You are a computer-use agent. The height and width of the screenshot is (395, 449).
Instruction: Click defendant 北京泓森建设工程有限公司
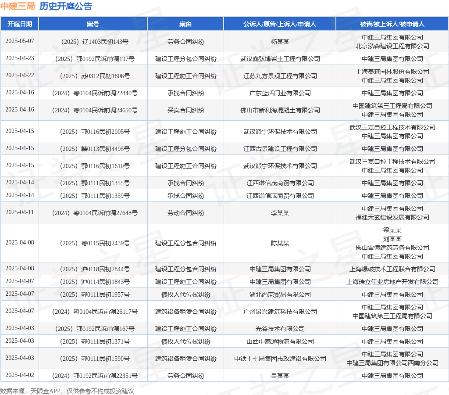(392, 46)
